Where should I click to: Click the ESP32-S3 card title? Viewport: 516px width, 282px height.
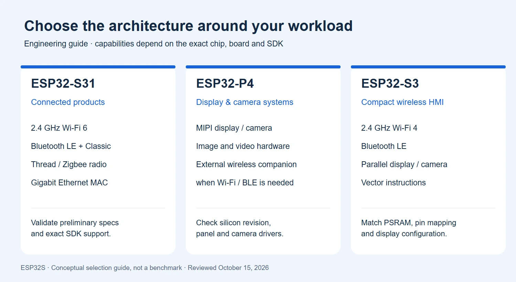coord(390,84)
